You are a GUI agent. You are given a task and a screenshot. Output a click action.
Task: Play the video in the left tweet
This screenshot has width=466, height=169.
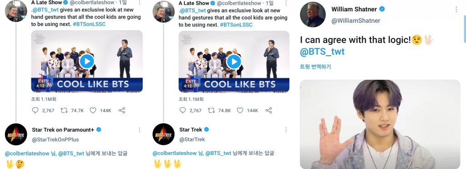87,62
